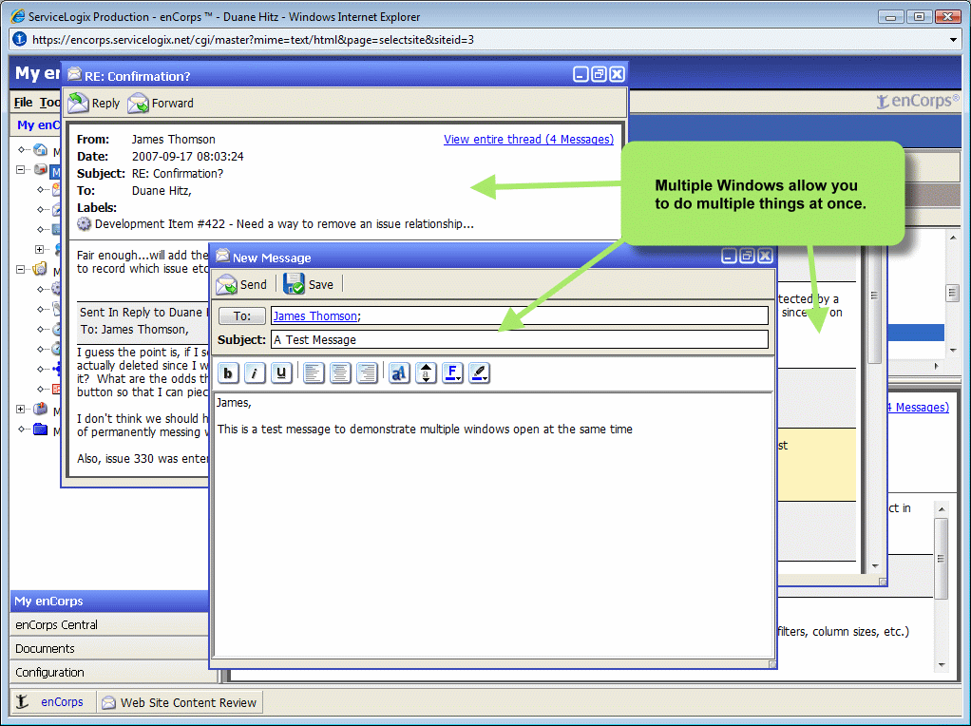Click the site info icon in address bar

(20, 39)
